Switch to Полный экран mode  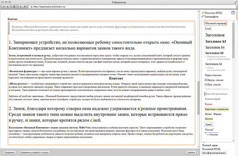click(x=210, y=145)
